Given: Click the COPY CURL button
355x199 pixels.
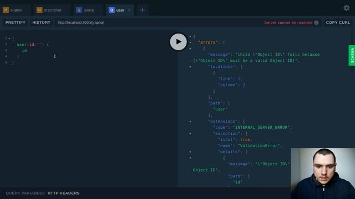Looking at the screenshot, I should (338, 23).
